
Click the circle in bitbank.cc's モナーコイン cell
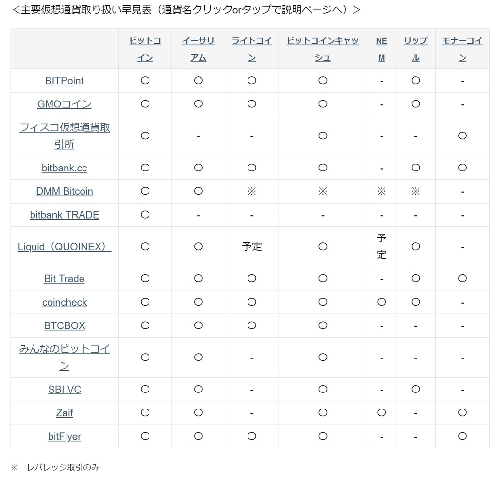[x=462, y=168]
